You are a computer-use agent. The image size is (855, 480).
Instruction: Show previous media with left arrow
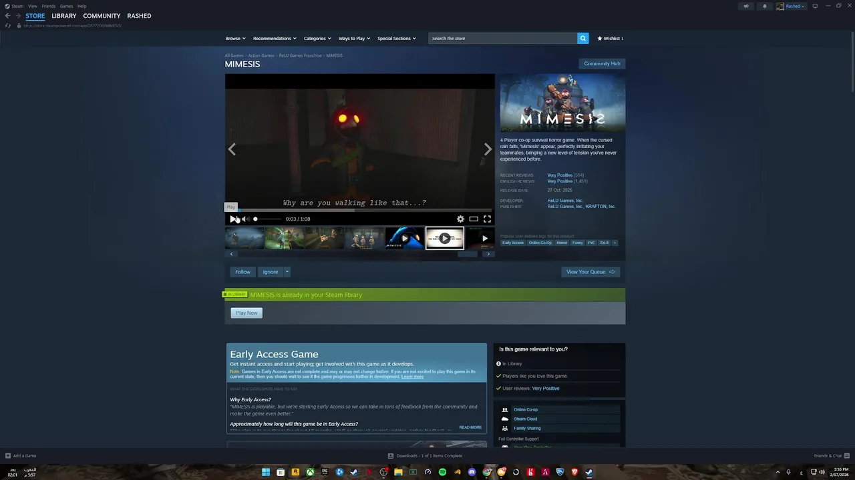pos(232,149)
